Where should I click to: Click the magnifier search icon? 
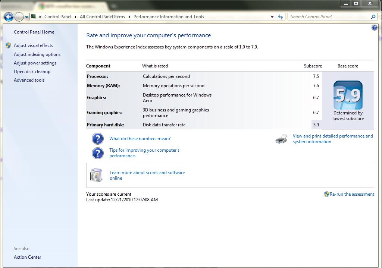tap(373, 17)
